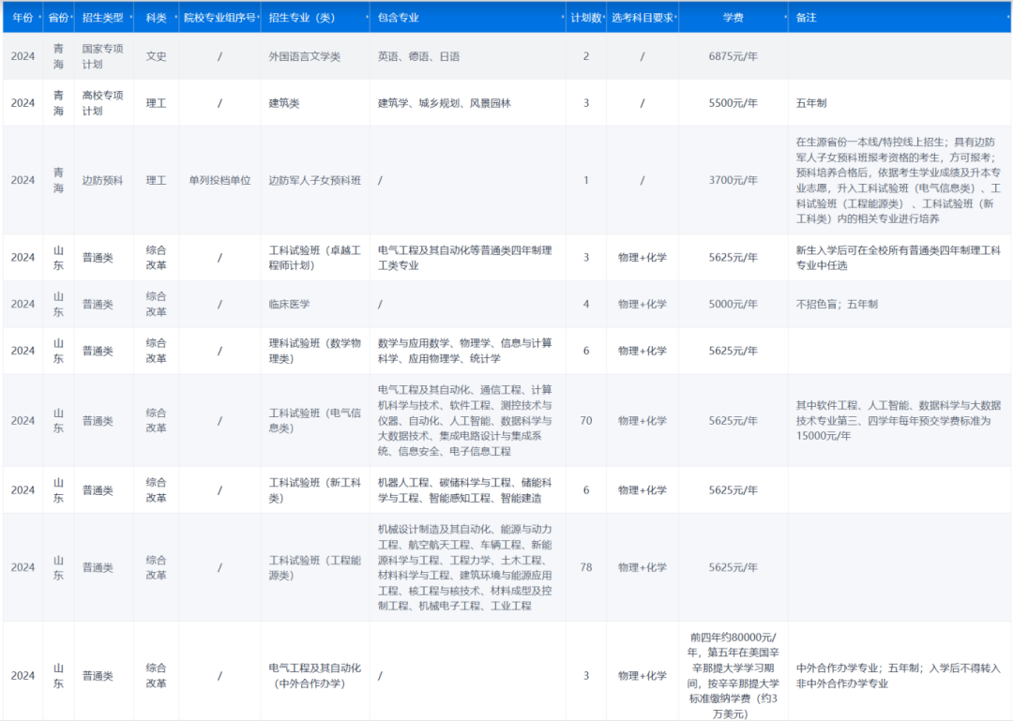Select the 物理+化学 requirement in 临床医学 row
Screen dimensions: 1013x721
643,304
